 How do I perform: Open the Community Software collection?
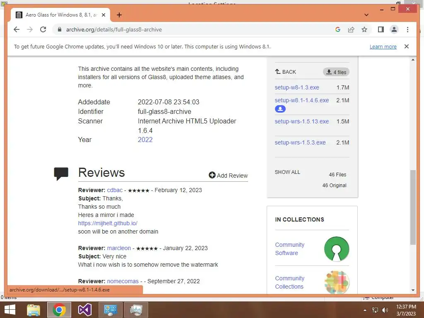pyautogui.click(x=289, y=249)
